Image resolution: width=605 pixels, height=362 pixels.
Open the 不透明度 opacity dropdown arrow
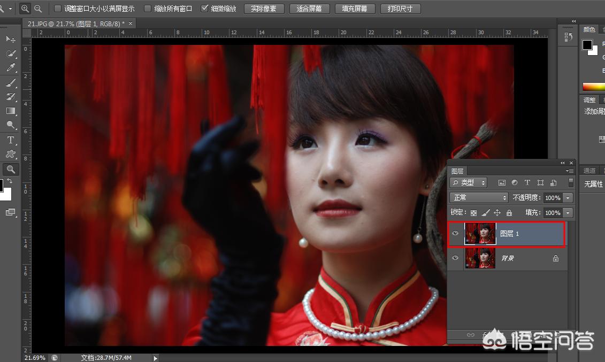(568, 198)
